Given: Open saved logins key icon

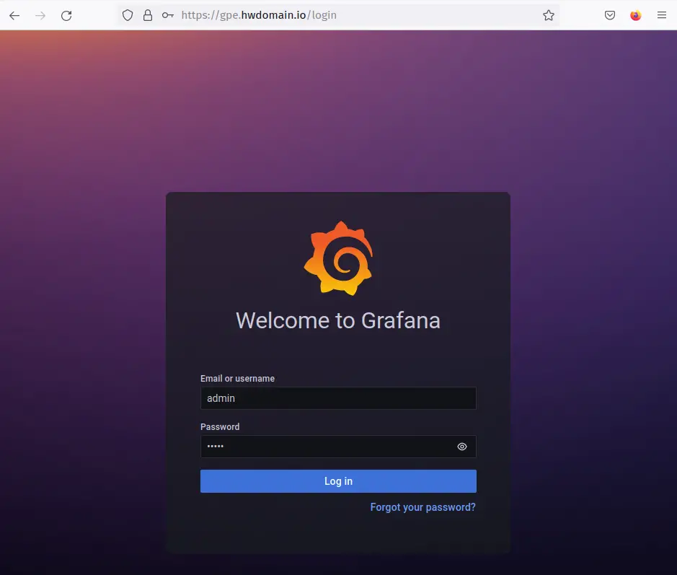Looking at the screenshot, I should 167,16.
